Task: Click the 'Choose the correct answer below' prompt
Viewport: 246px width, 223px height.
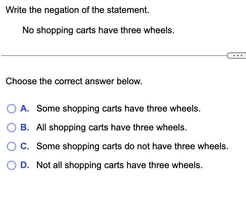Action: (74, 81)
